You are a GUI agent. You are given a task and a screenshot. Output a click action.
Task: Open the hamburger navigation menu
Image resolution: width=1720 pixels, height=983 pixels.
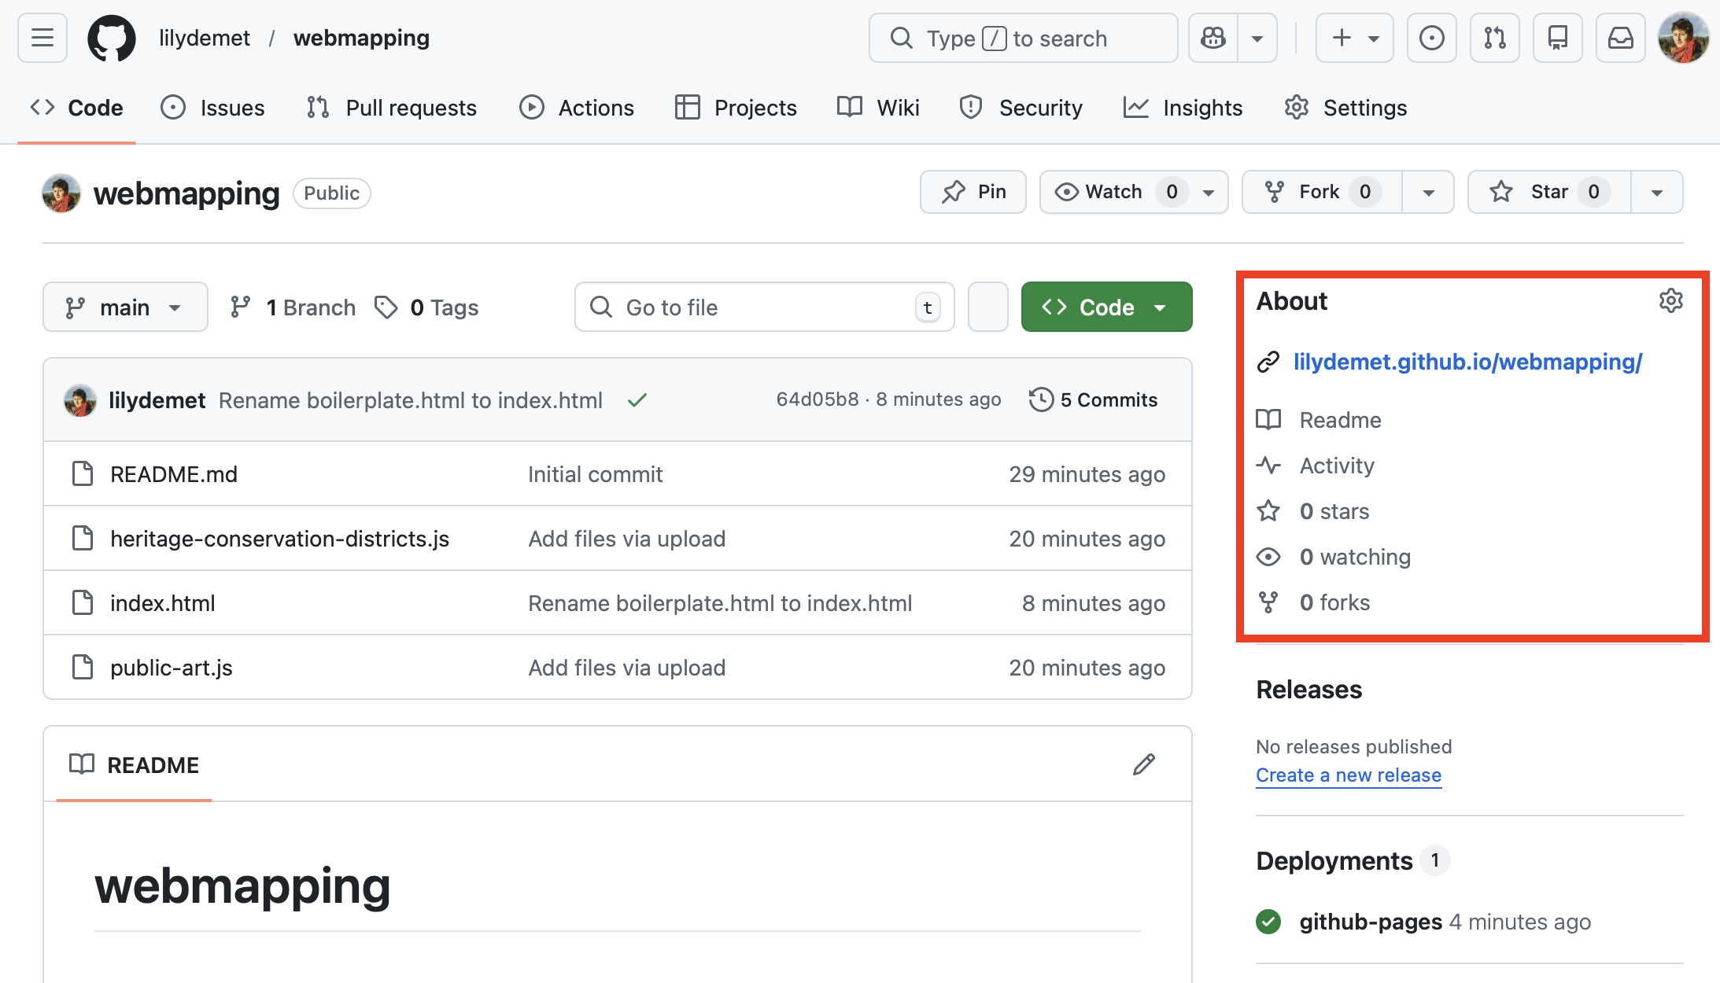click(42, 38)
